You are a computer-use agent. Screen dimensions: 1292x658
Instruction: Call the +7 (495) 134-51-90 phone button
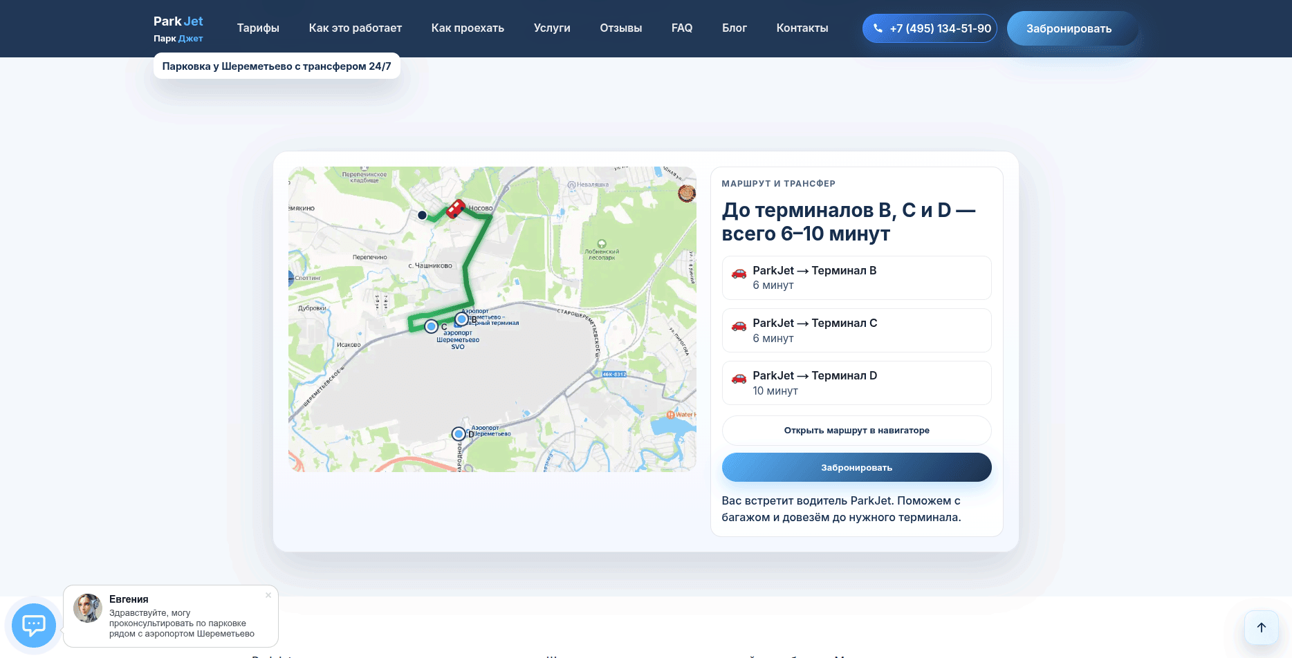(x=929, y=28)
